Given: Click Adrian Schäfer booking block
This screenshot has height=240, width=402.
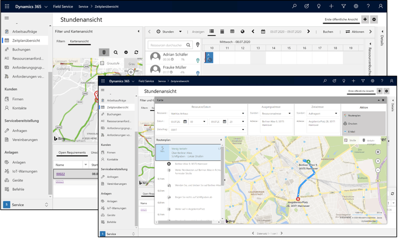Looking at the screenshot, I should 209,57.
